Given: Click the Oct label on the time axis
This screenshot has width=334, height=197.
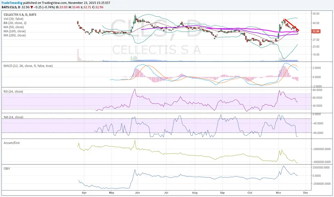Looking at the screenshot, I should pos(250,193).
